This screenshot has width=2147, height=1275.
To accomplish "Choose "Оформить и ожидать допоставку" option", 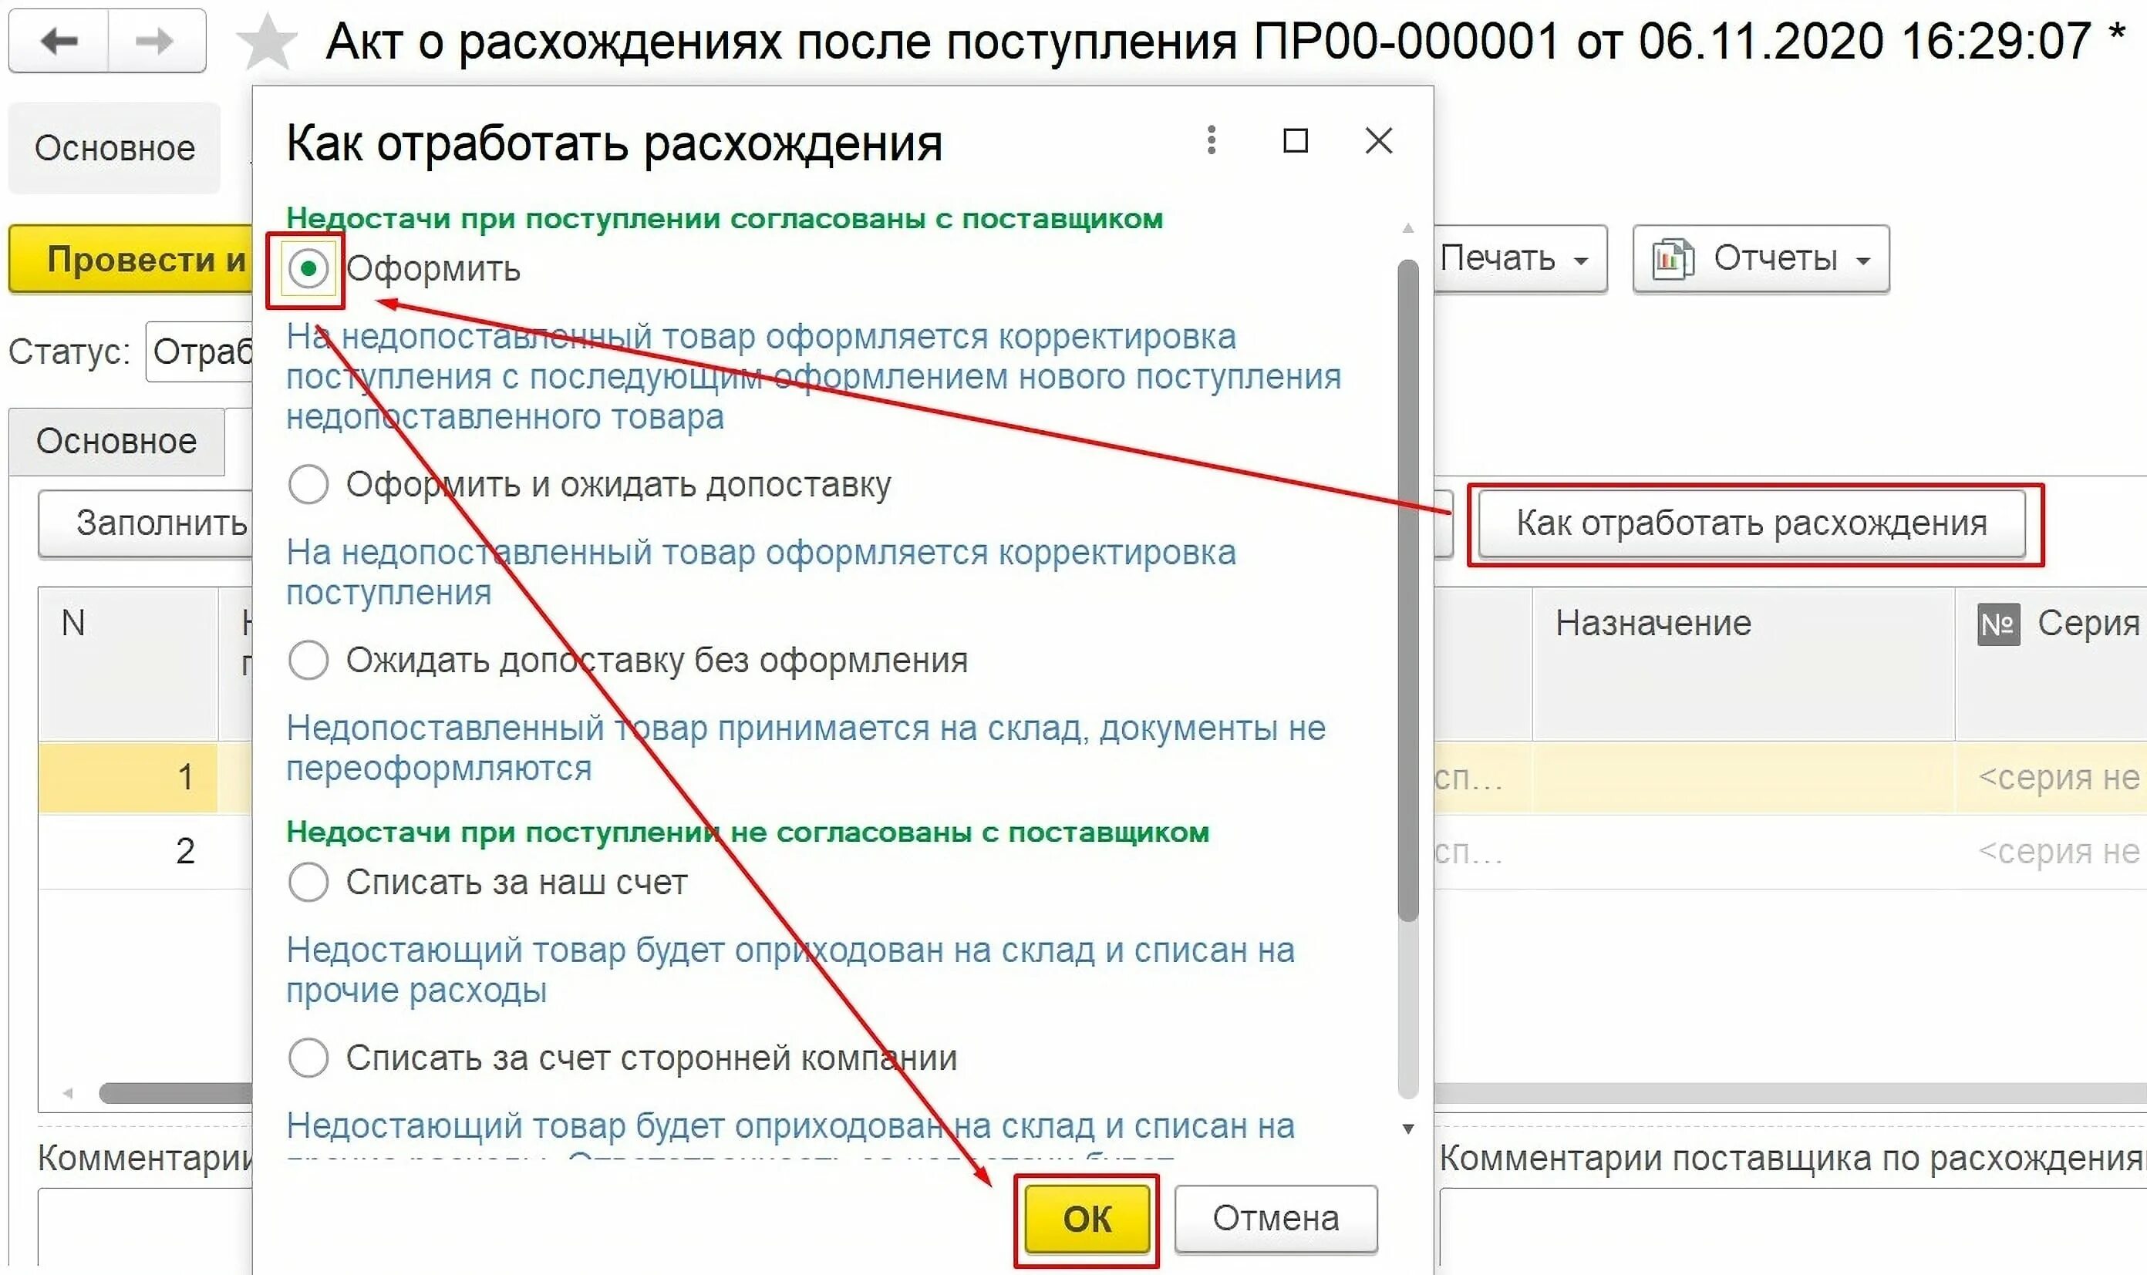I will pyautogui.click(x=308, y=485).
